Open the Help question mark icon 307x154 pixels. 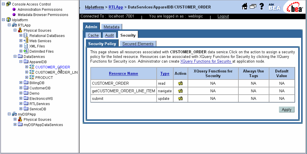(x=261, y=6)
